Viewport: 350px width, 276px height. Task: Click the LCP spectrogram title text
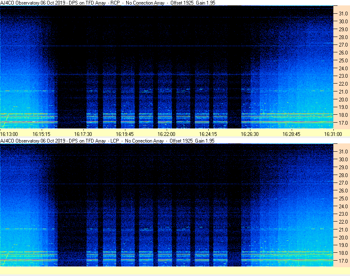[107, 141]
